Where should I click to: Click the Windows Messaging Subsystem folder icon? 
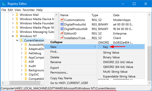[x=17, y=32]
